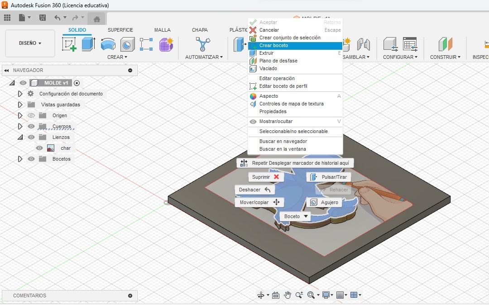The width and height of the screenshot is (489, 305).
Task: Open the CONFIGURAR dropdown menu
Action: click(400, 57)
